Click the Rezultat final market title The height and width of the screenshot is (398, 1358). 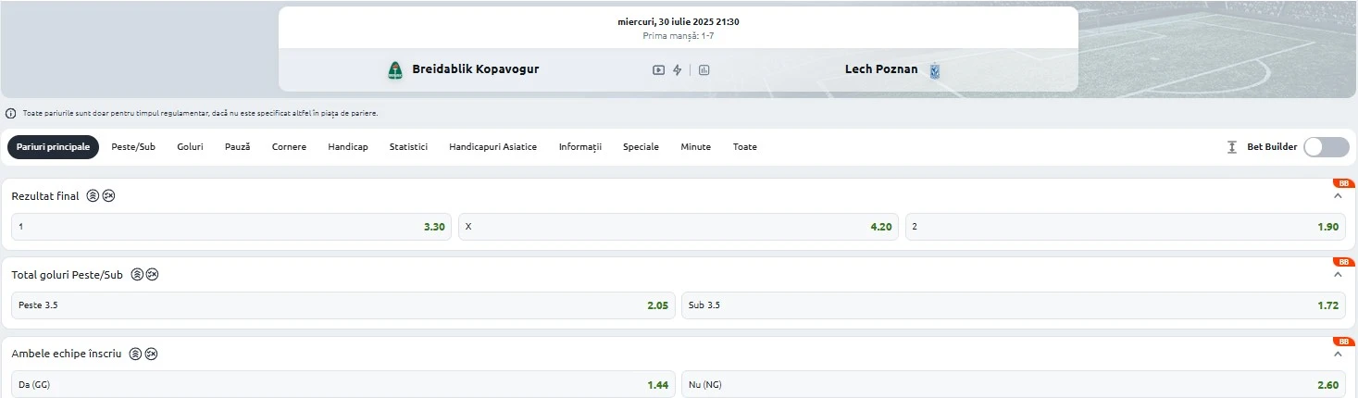[45, 196]
